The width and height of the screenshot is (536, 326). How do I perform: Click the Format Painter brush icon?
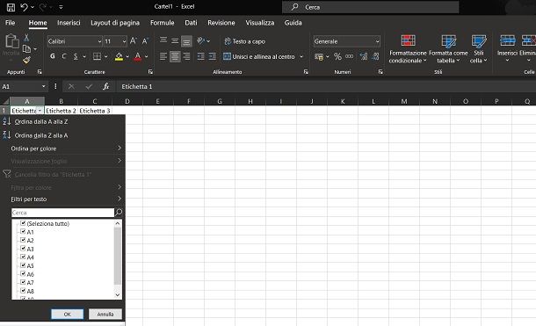point(26,60)
